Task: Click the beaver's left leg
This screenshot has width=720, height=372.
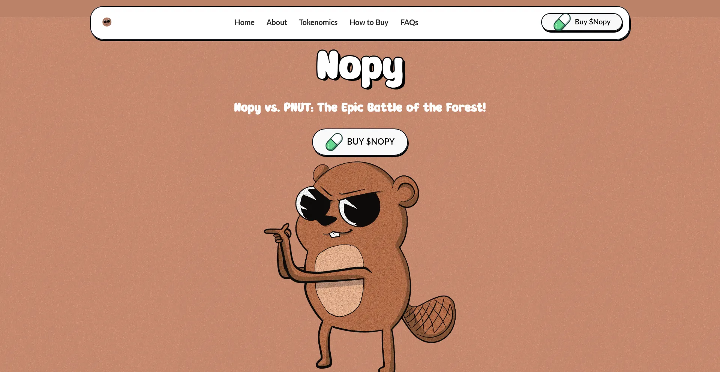Action: click(x=325, y=345)
